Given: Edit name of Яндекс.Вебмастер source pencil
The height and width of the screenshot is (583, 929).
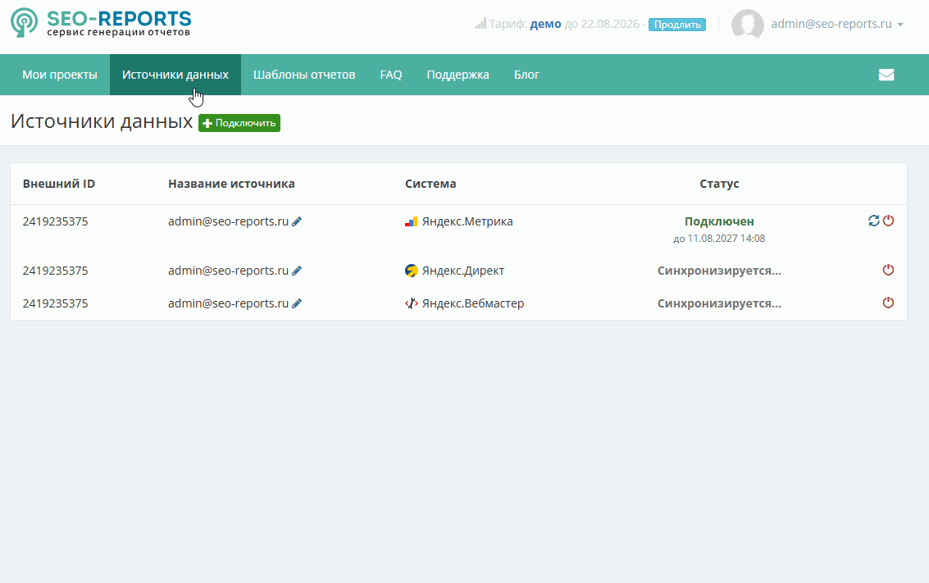Looking at the screenshot, I should pyautogui.click(x=297, y=303).
